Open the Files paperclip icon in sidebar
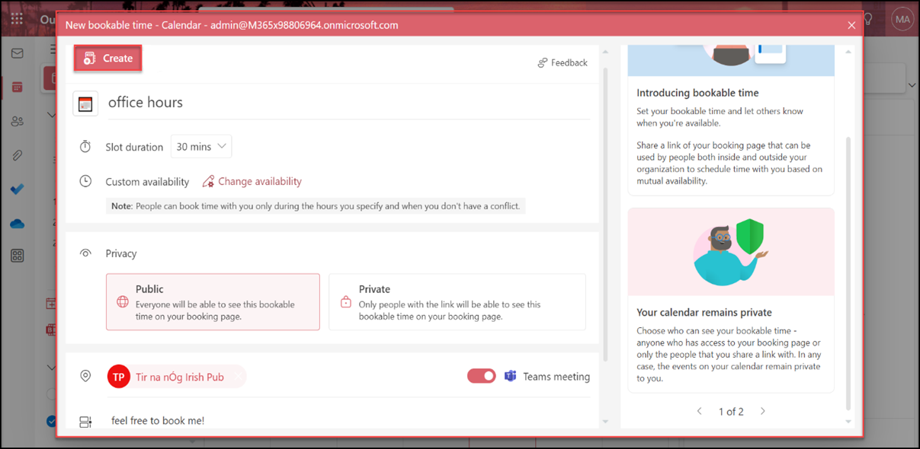Screen dimensions: 920x449 coord(17,155)
